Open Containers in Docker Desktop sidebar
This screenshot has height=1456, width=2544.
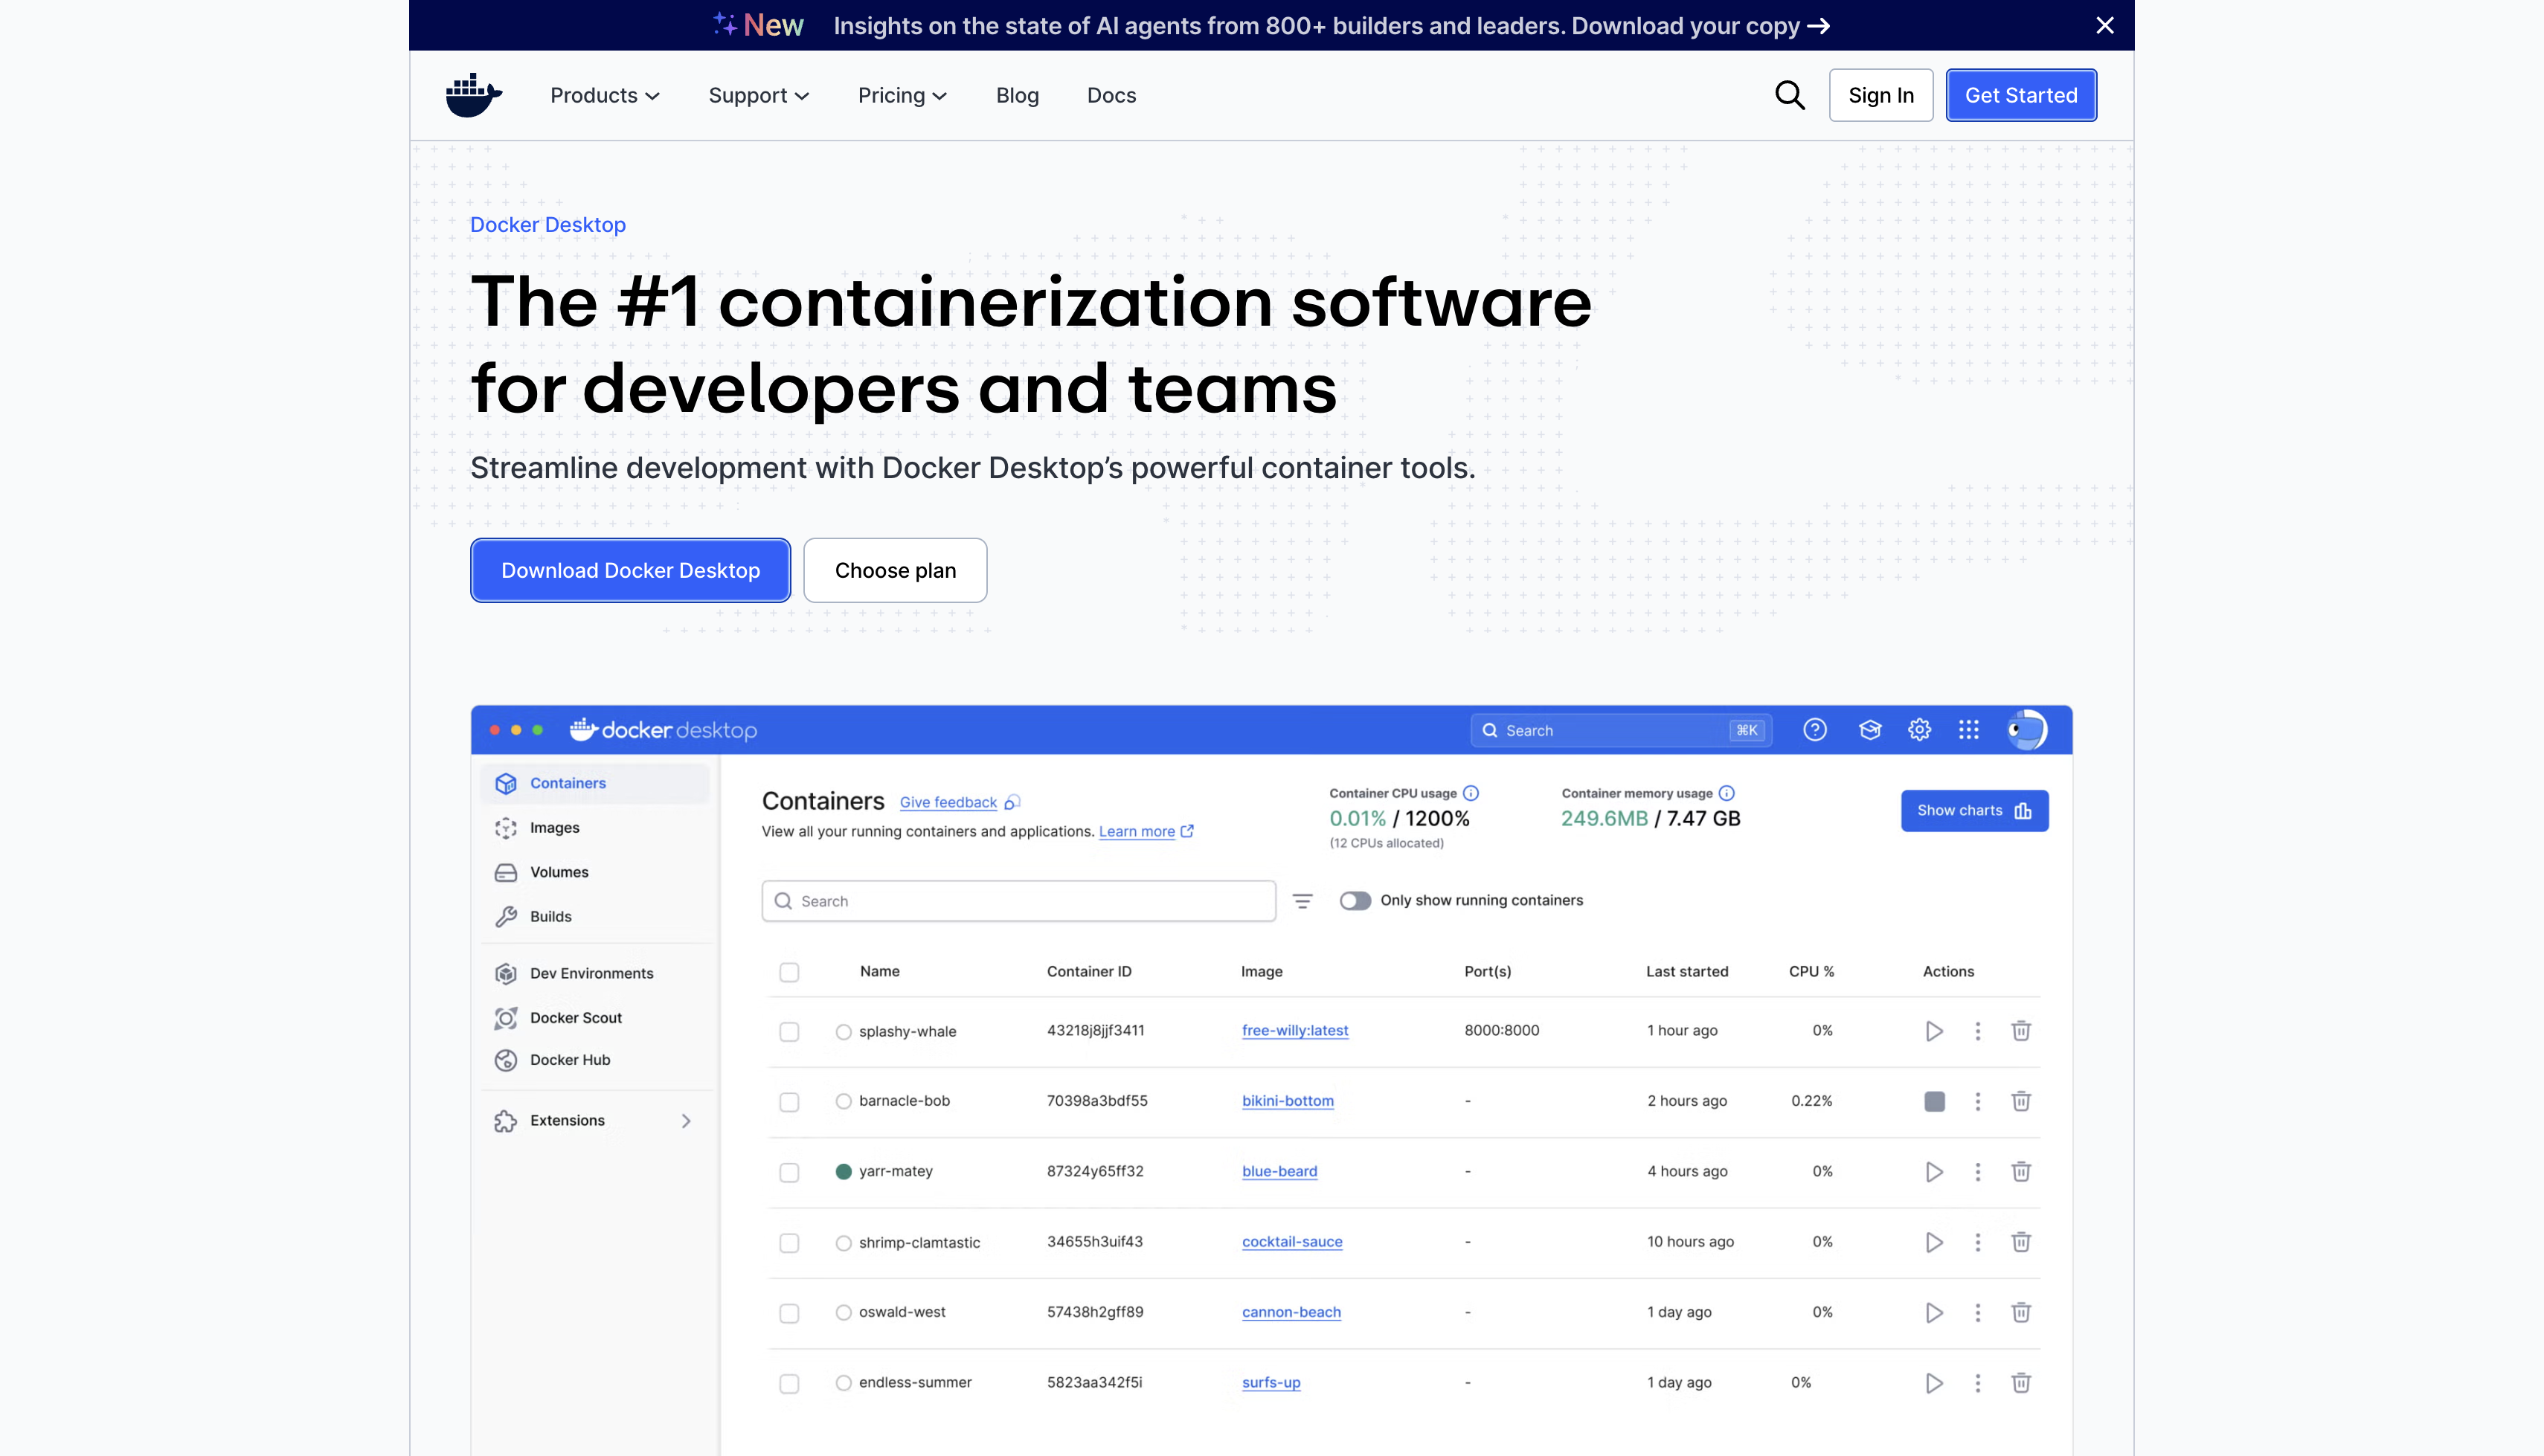coord(595,783)
